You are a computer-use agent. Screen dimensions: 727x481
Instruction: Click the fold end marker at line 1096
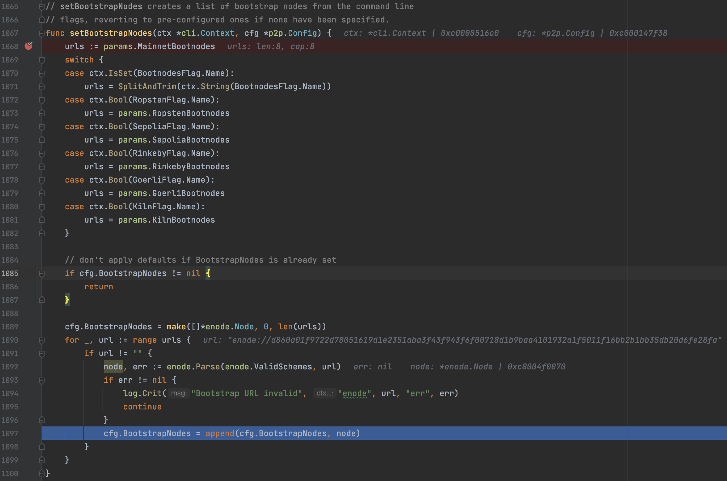coord(42,420)
